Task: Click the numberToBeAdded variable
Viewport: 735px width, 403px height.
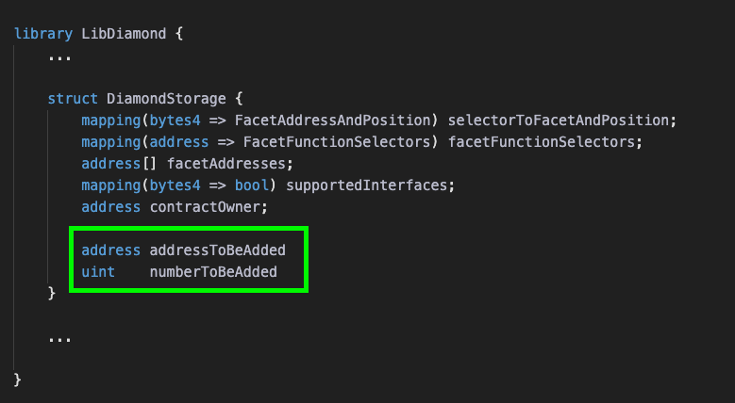Action: click(x=213, y=272)
